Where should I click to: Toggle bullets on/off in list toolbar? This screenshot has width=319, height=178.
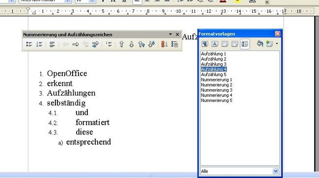tap(29, 44)
